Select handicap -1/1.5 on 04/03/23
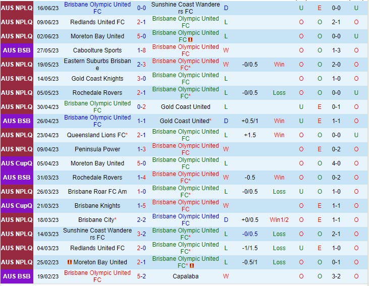 (x=250, y=248)
